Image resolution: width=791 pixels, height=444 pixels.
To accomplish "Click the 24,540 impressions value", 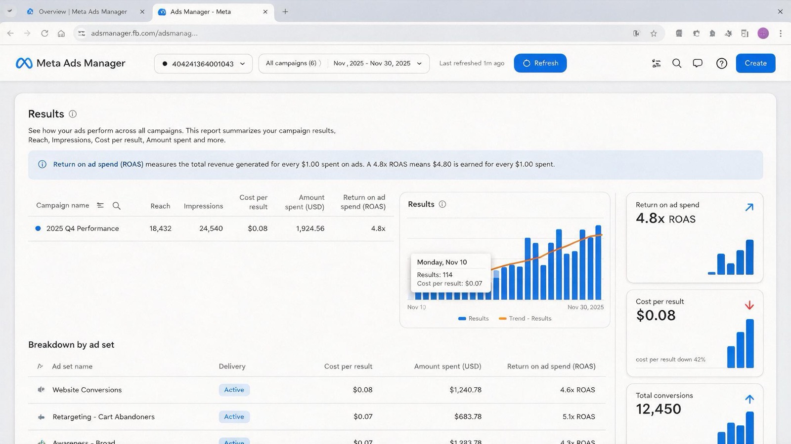I will click(x=211, y=228).
